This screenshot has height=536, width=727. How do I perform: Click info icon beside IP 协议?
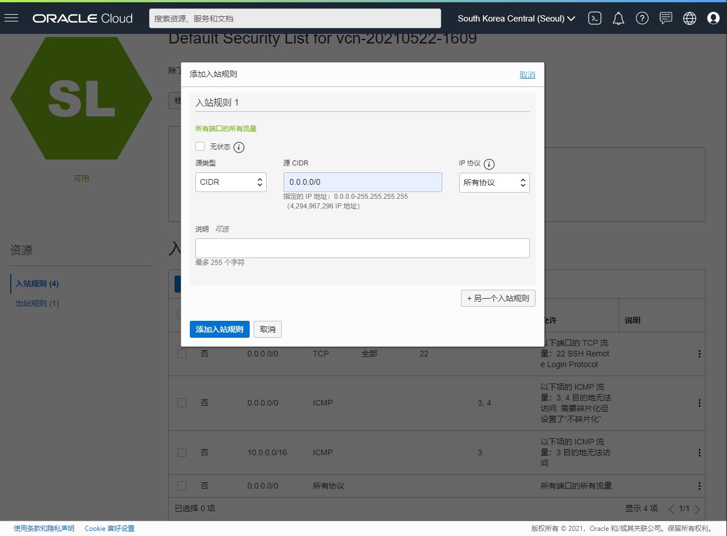(489, 164)
